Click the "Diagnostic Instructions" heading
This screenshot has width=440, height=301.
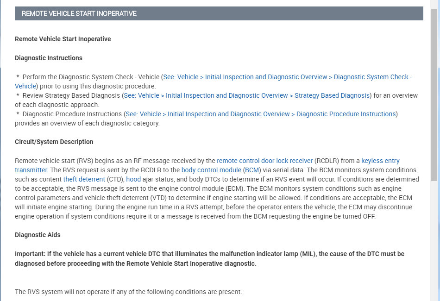[49, 58]
